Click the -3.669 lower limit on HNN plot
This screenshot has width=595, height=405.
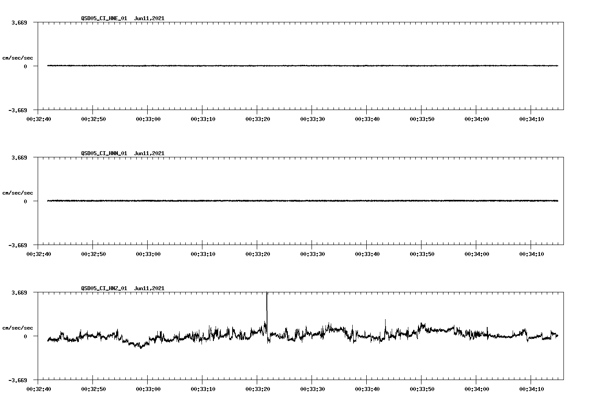18,245
